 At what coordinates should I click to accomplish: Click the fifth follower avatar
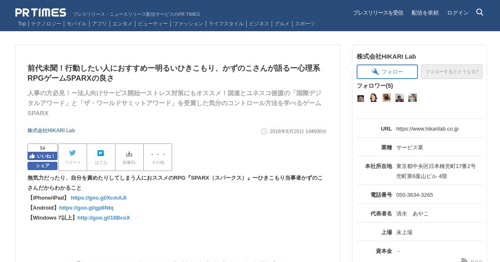[412, 98]
